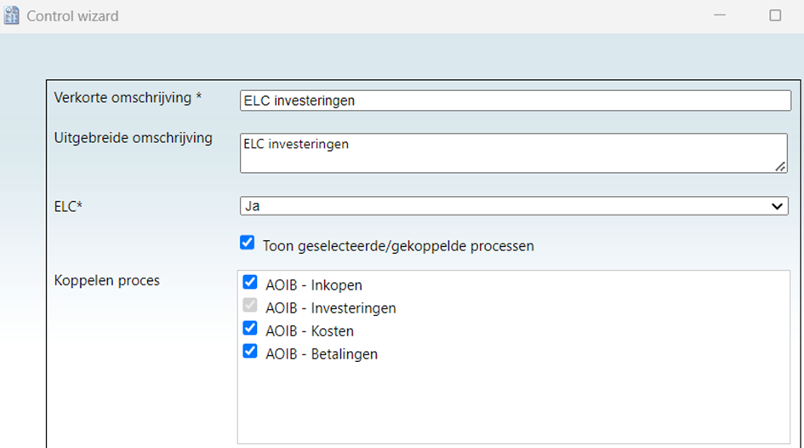Maximize the Control wizard window
Viewport: 804px width, 448px height.
click(x=775, y=15)
